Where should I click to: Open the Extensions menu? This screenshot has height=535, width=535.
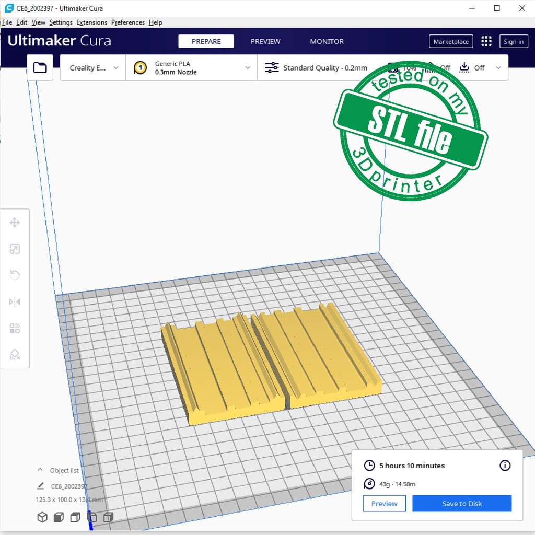pyautogui.click(x=91, y=22)
